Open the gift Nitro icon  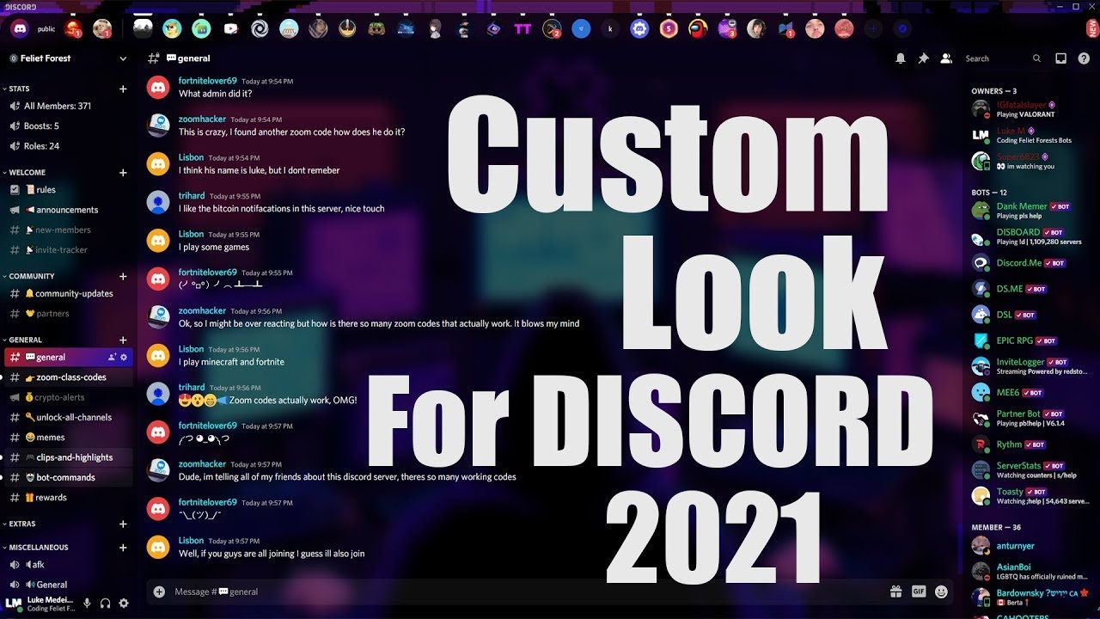point(895,591)
